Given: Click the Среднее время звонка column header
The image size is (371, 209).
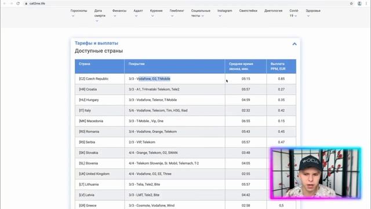Looking at the screenshot, I should (x=246, y=66).
